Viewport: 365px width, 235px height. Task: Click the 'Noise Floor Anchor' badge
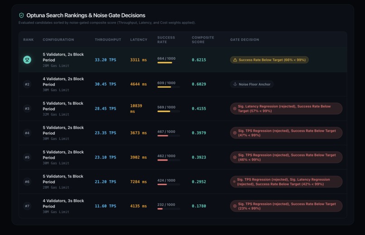(x=252, y=84)
